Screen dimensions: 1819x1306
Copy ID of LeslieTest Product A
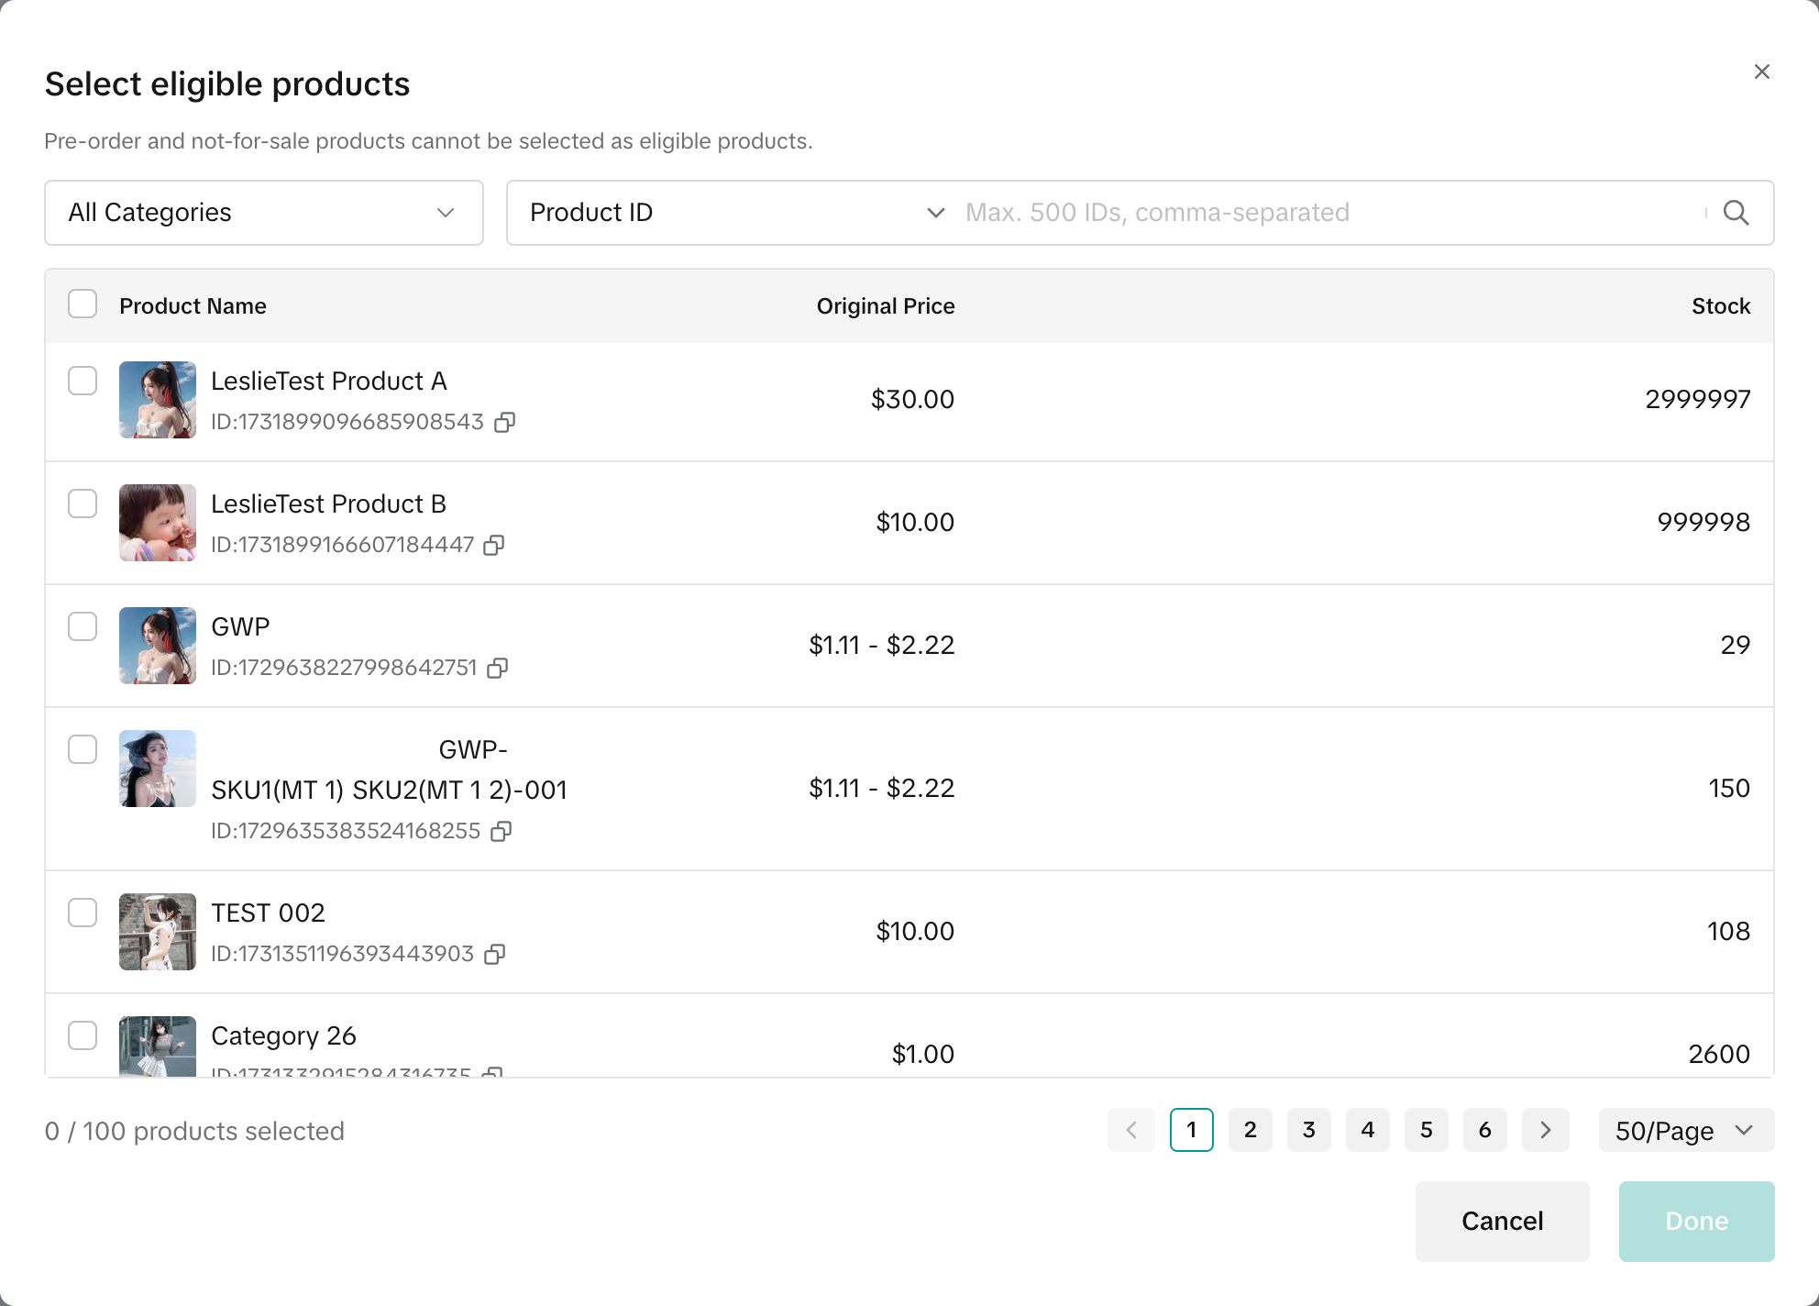(504, 422)
